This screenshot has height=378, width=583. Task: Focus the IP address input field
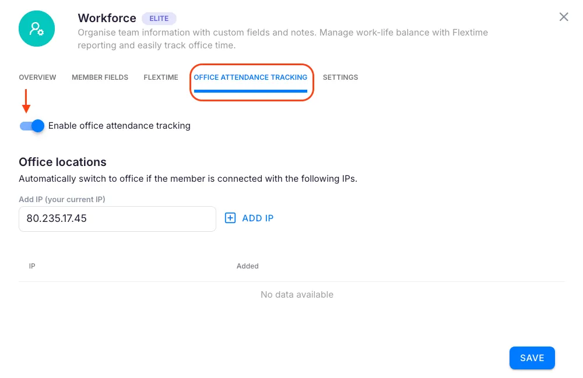coord(117,219)
